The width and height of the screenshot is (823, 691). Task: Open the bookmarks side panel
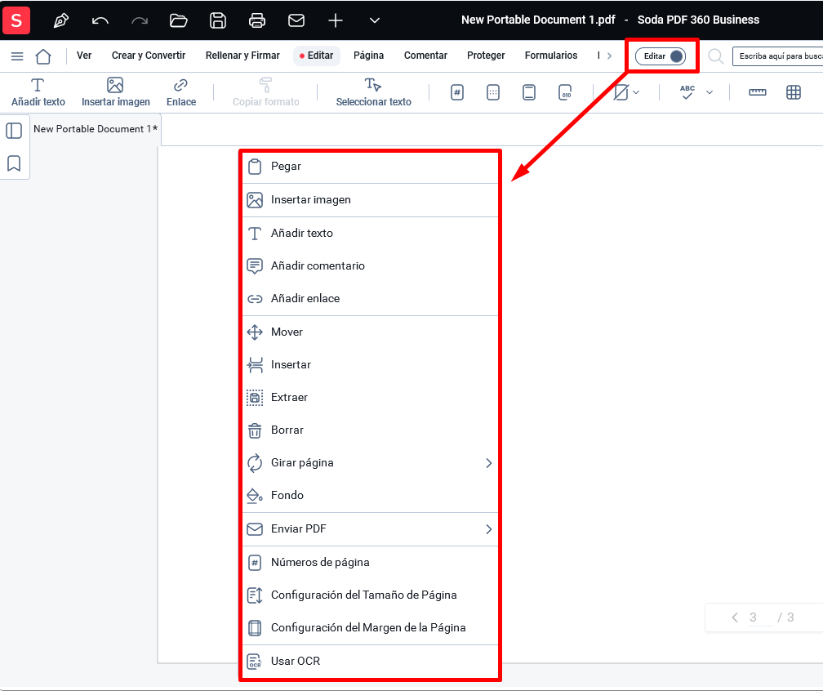click(x=14, y=163)
